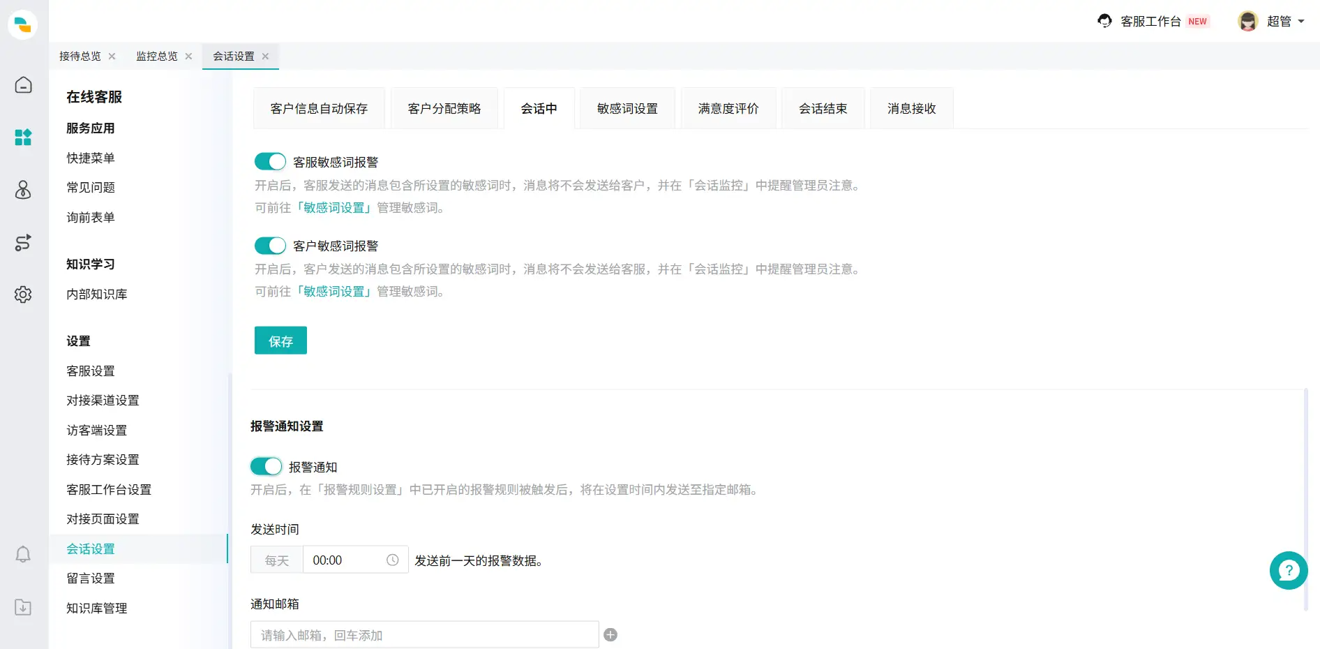The height and width of the screenshot is (649, 1320).
Task: Open 接待方案设置 in side menu
Action: coord(103,459)
